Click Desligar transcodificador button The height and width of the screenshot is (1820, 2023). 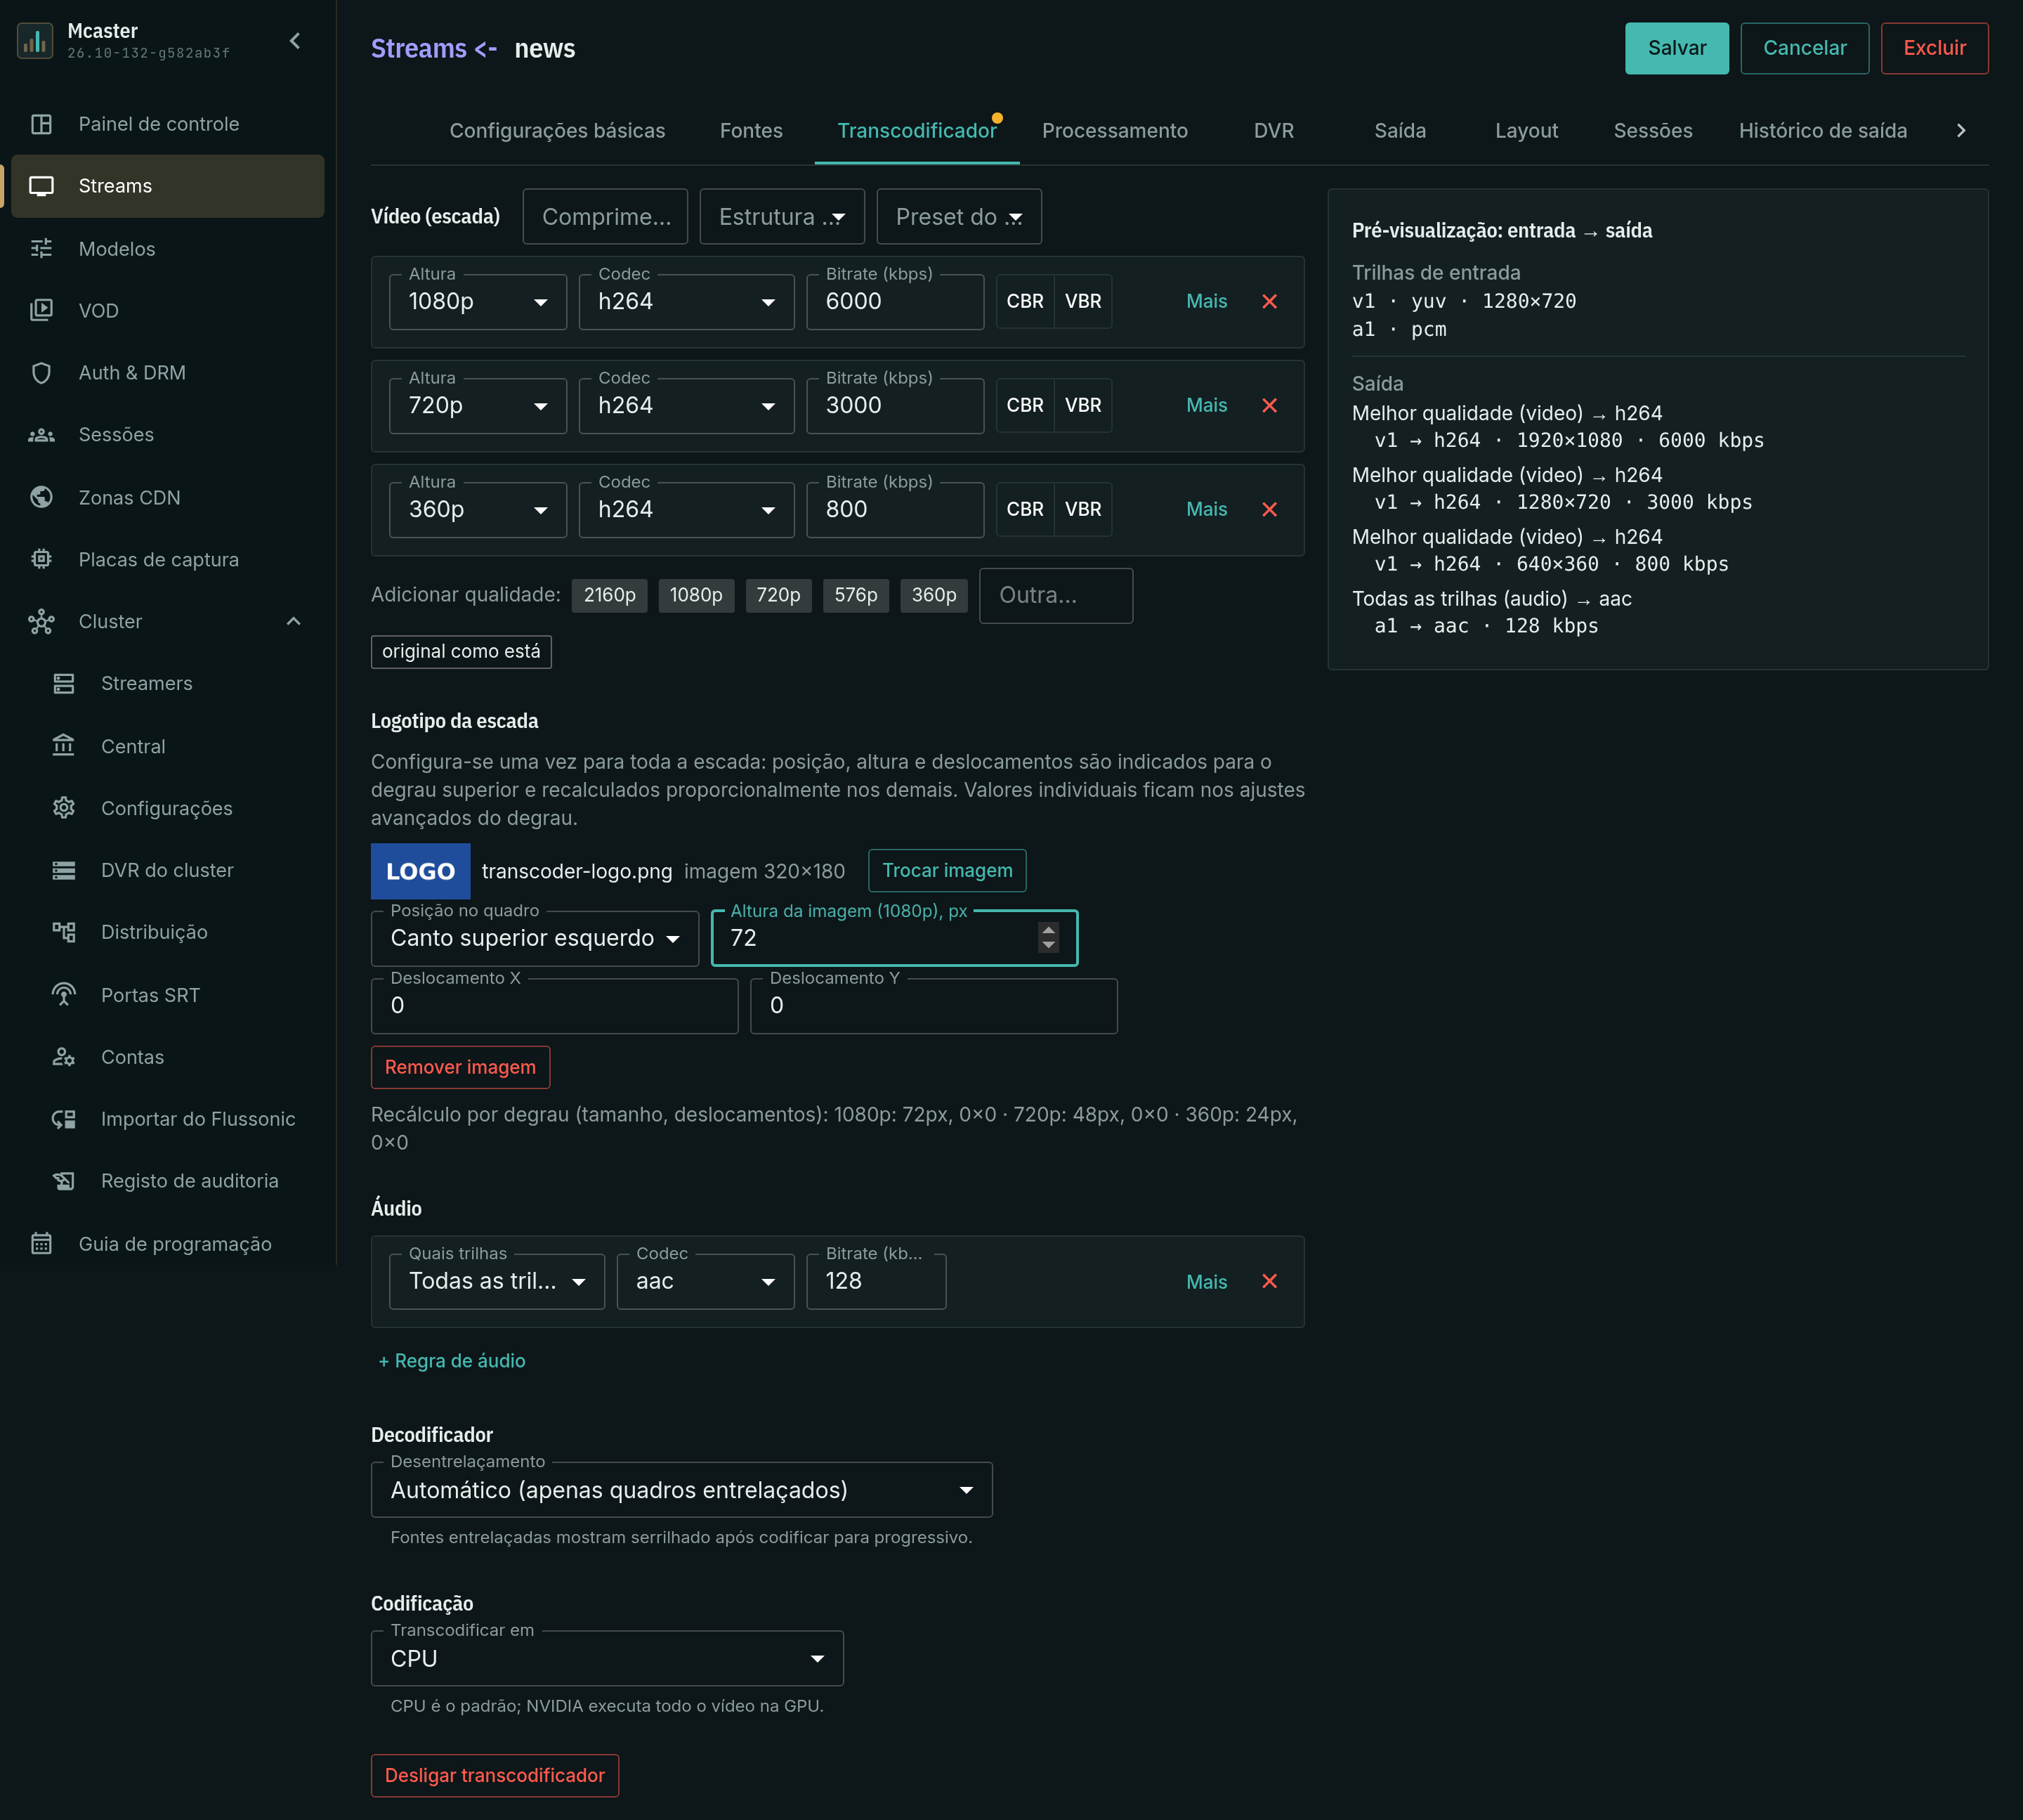[x=495, y=1775]
